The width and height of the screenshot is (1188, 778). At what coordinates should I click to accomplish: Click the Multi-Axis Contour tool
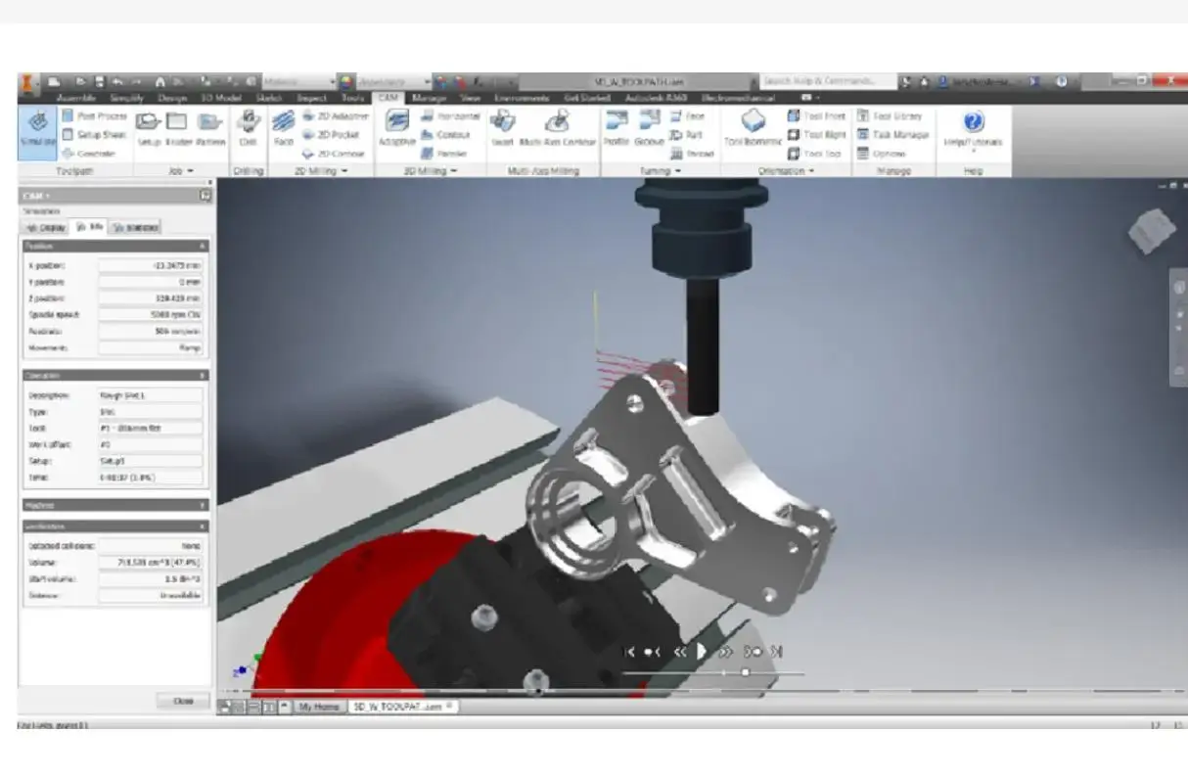[558, 127]
